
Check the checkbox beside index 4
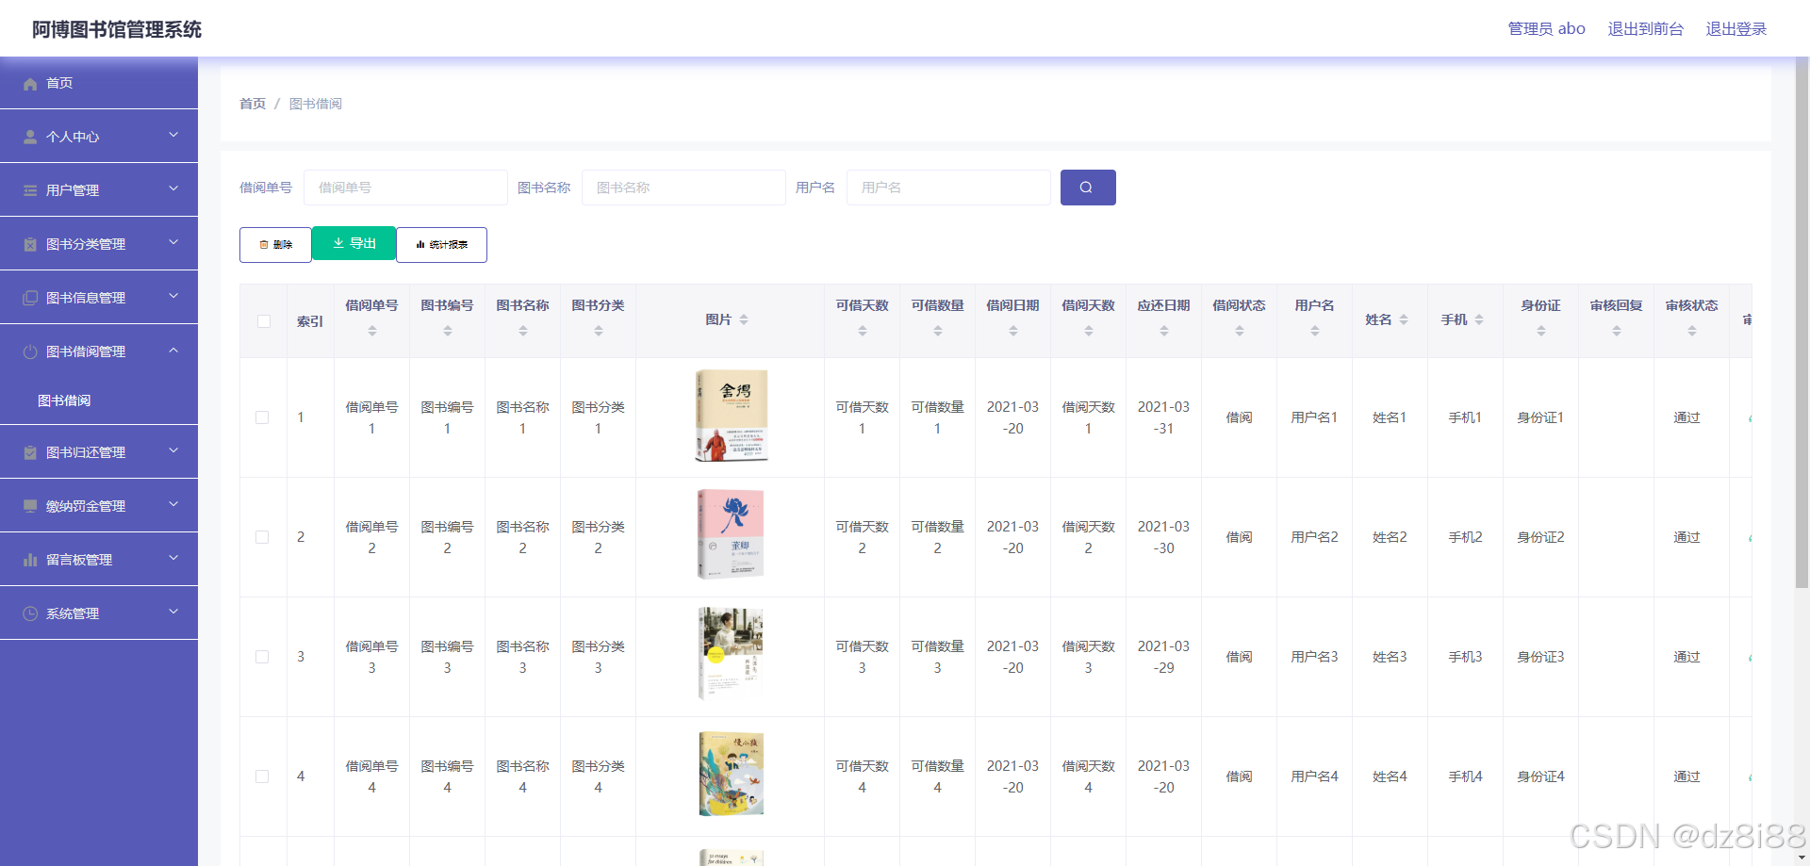point(263,776)
